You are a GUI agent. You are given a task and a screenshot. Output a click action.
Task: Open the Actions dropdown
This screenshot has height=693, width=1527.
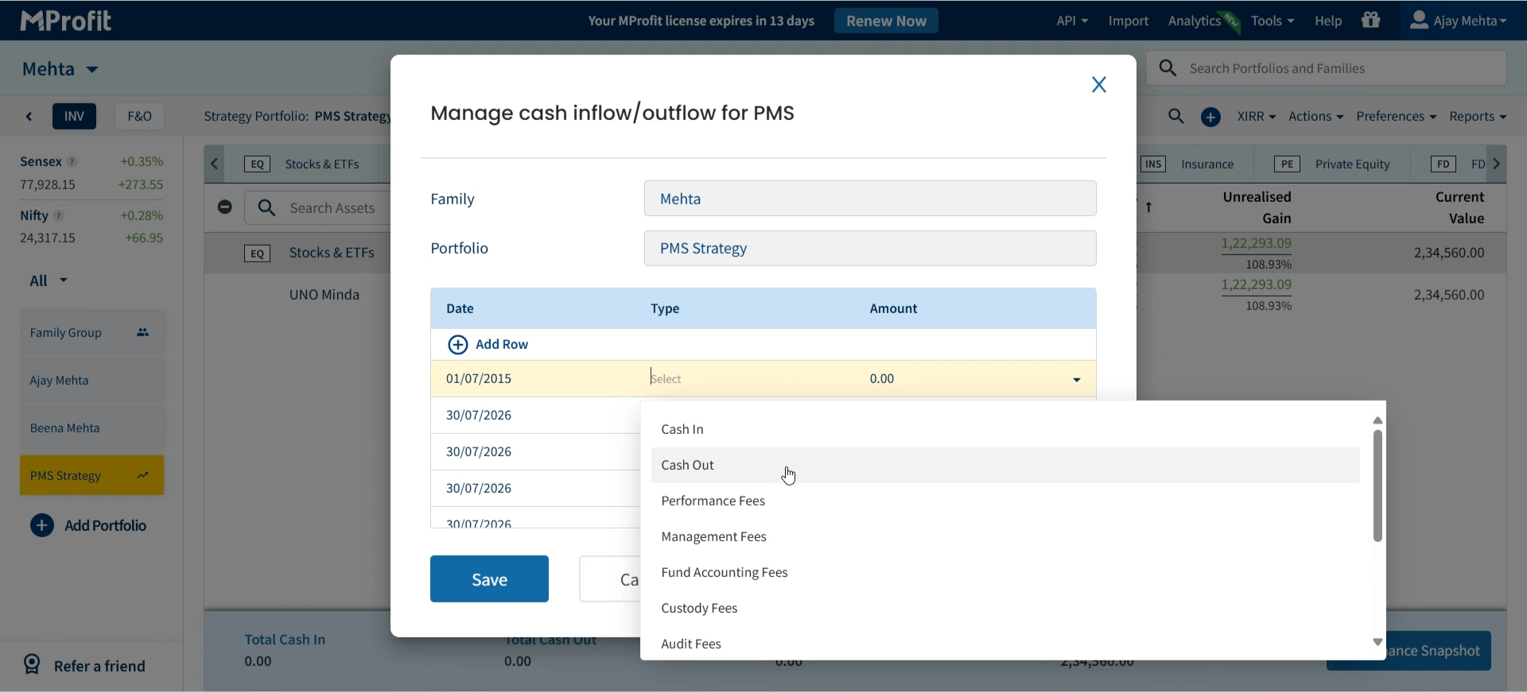1315,117
